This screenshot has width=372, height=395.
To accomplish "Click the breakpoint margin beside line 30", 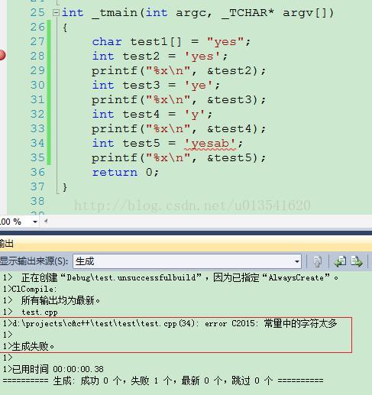I will [3, 85].
